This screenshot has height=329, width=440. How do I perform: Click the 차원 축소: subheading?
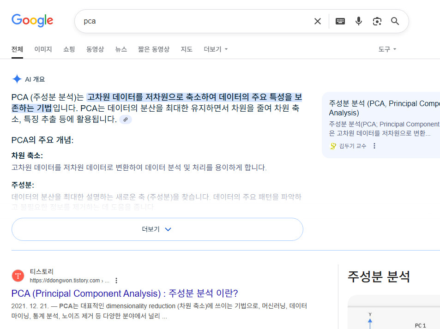tap(27, 156)
